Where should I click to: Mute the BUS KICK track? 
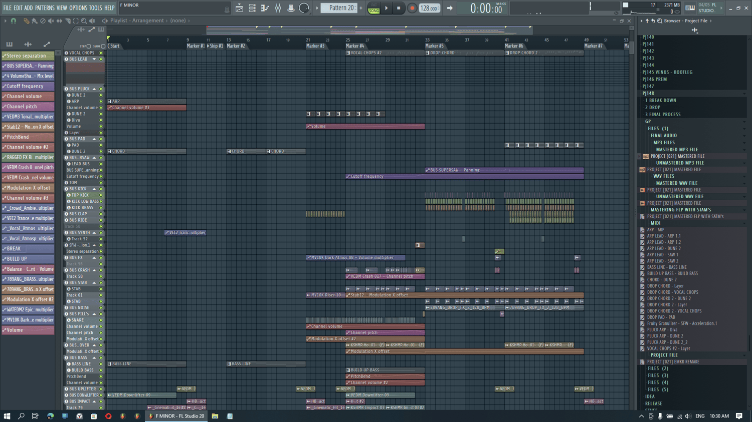coord(101,189)
